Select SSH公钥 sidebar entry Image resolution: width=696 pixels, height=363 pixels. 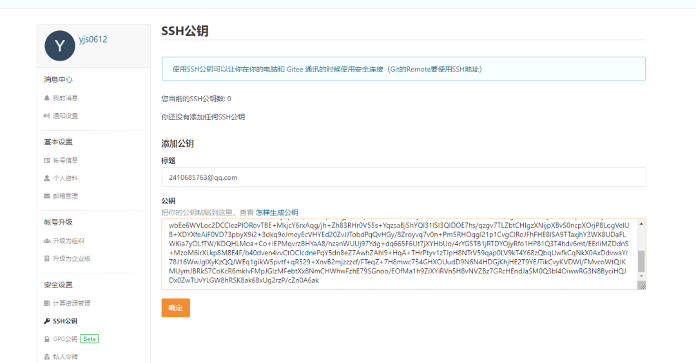point(65,321)
